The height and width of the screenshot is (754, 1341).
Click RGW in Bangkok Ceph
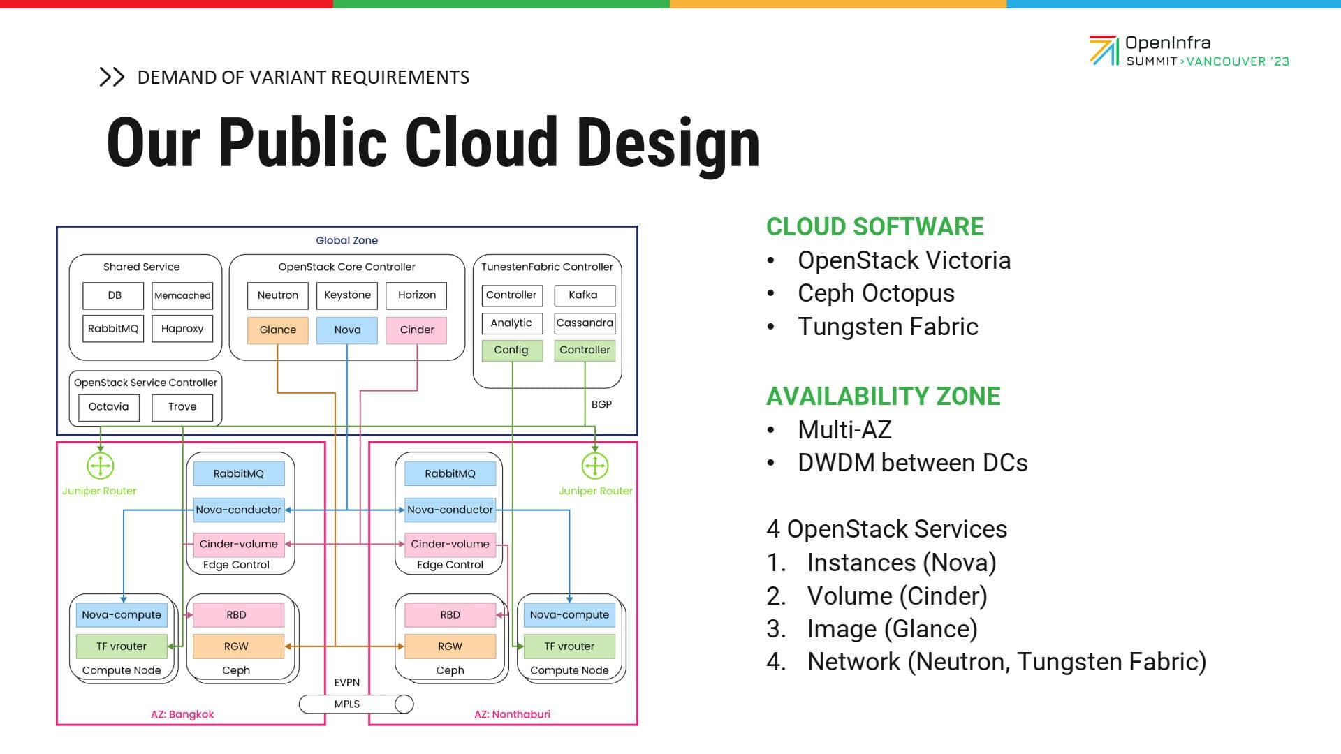pyautogui.click(x=239, y=646)
